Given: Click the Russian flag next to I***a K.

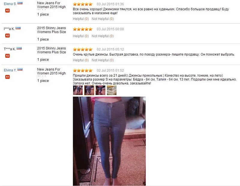Looking at the screenshot, I should (18, 28).
